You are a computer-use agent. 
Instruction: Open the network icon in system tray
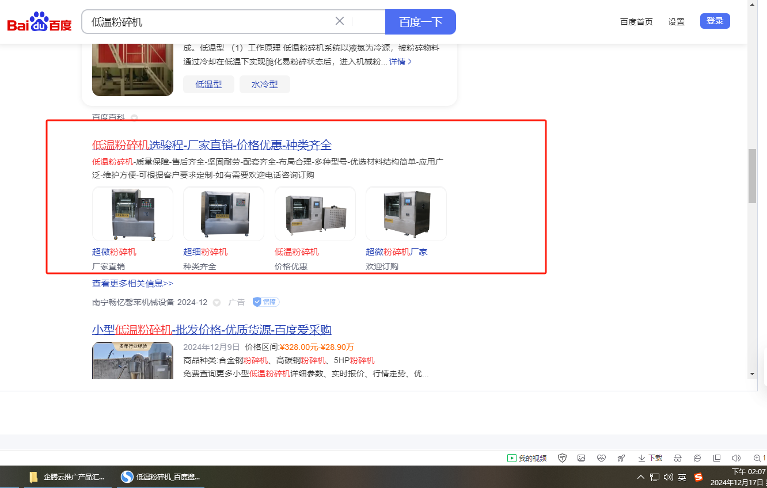coord(655,477)
